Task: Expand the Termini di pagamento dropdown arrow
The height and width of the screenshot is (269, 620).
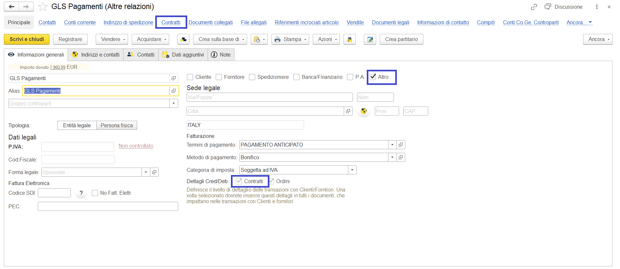Action: click(x=392, y=145)
